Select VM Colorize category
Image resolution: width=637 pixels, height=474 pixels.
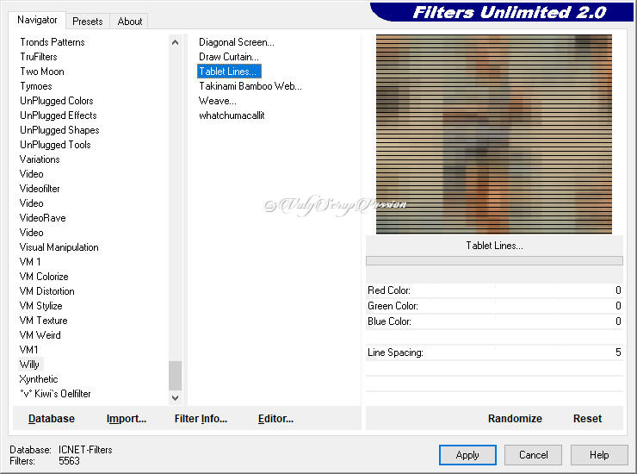[x=44, y=277]
